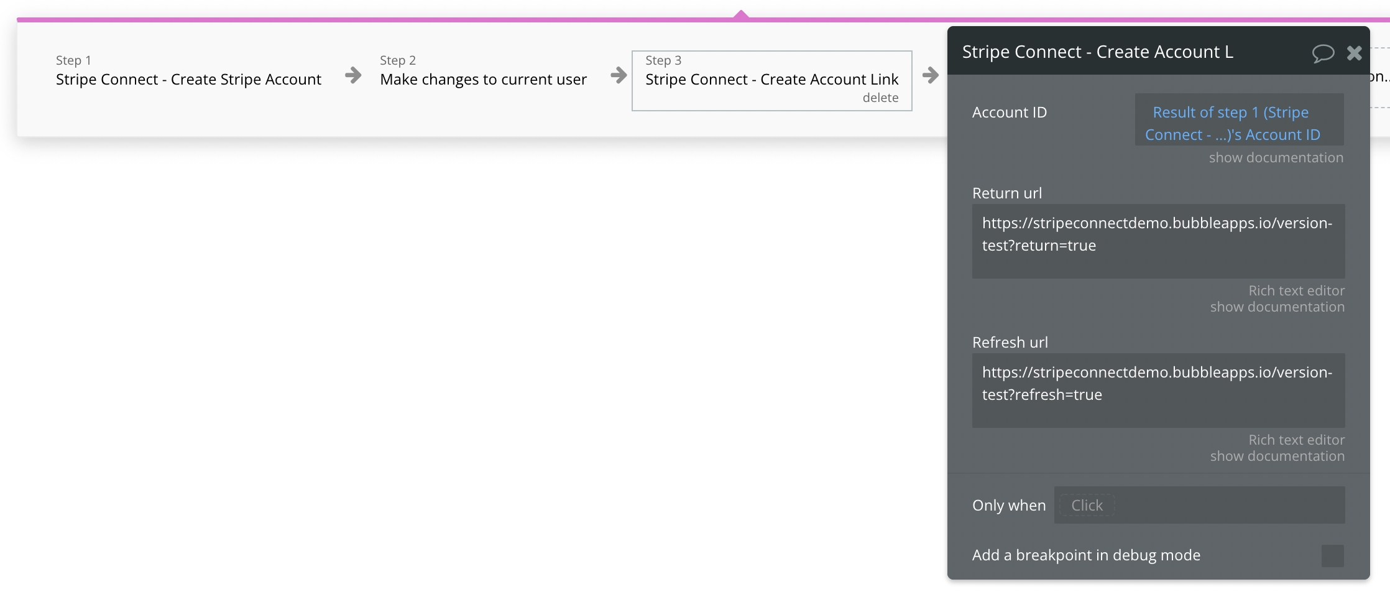
Task: Show documentation for Refresh url
Action: point(1277,456)
